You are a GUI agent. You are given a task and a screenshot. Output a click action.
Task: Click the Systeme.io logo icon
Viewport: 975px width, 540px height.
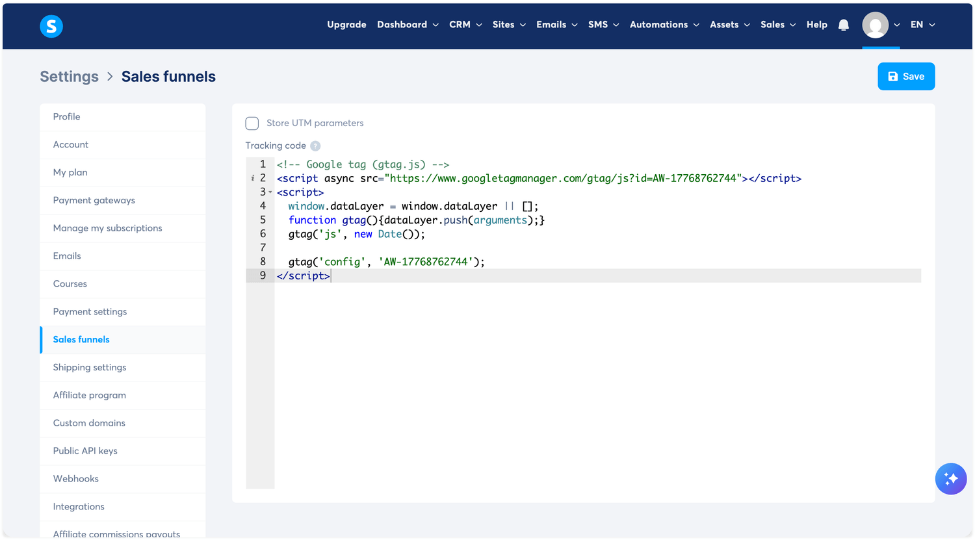(x=51, y=26)
